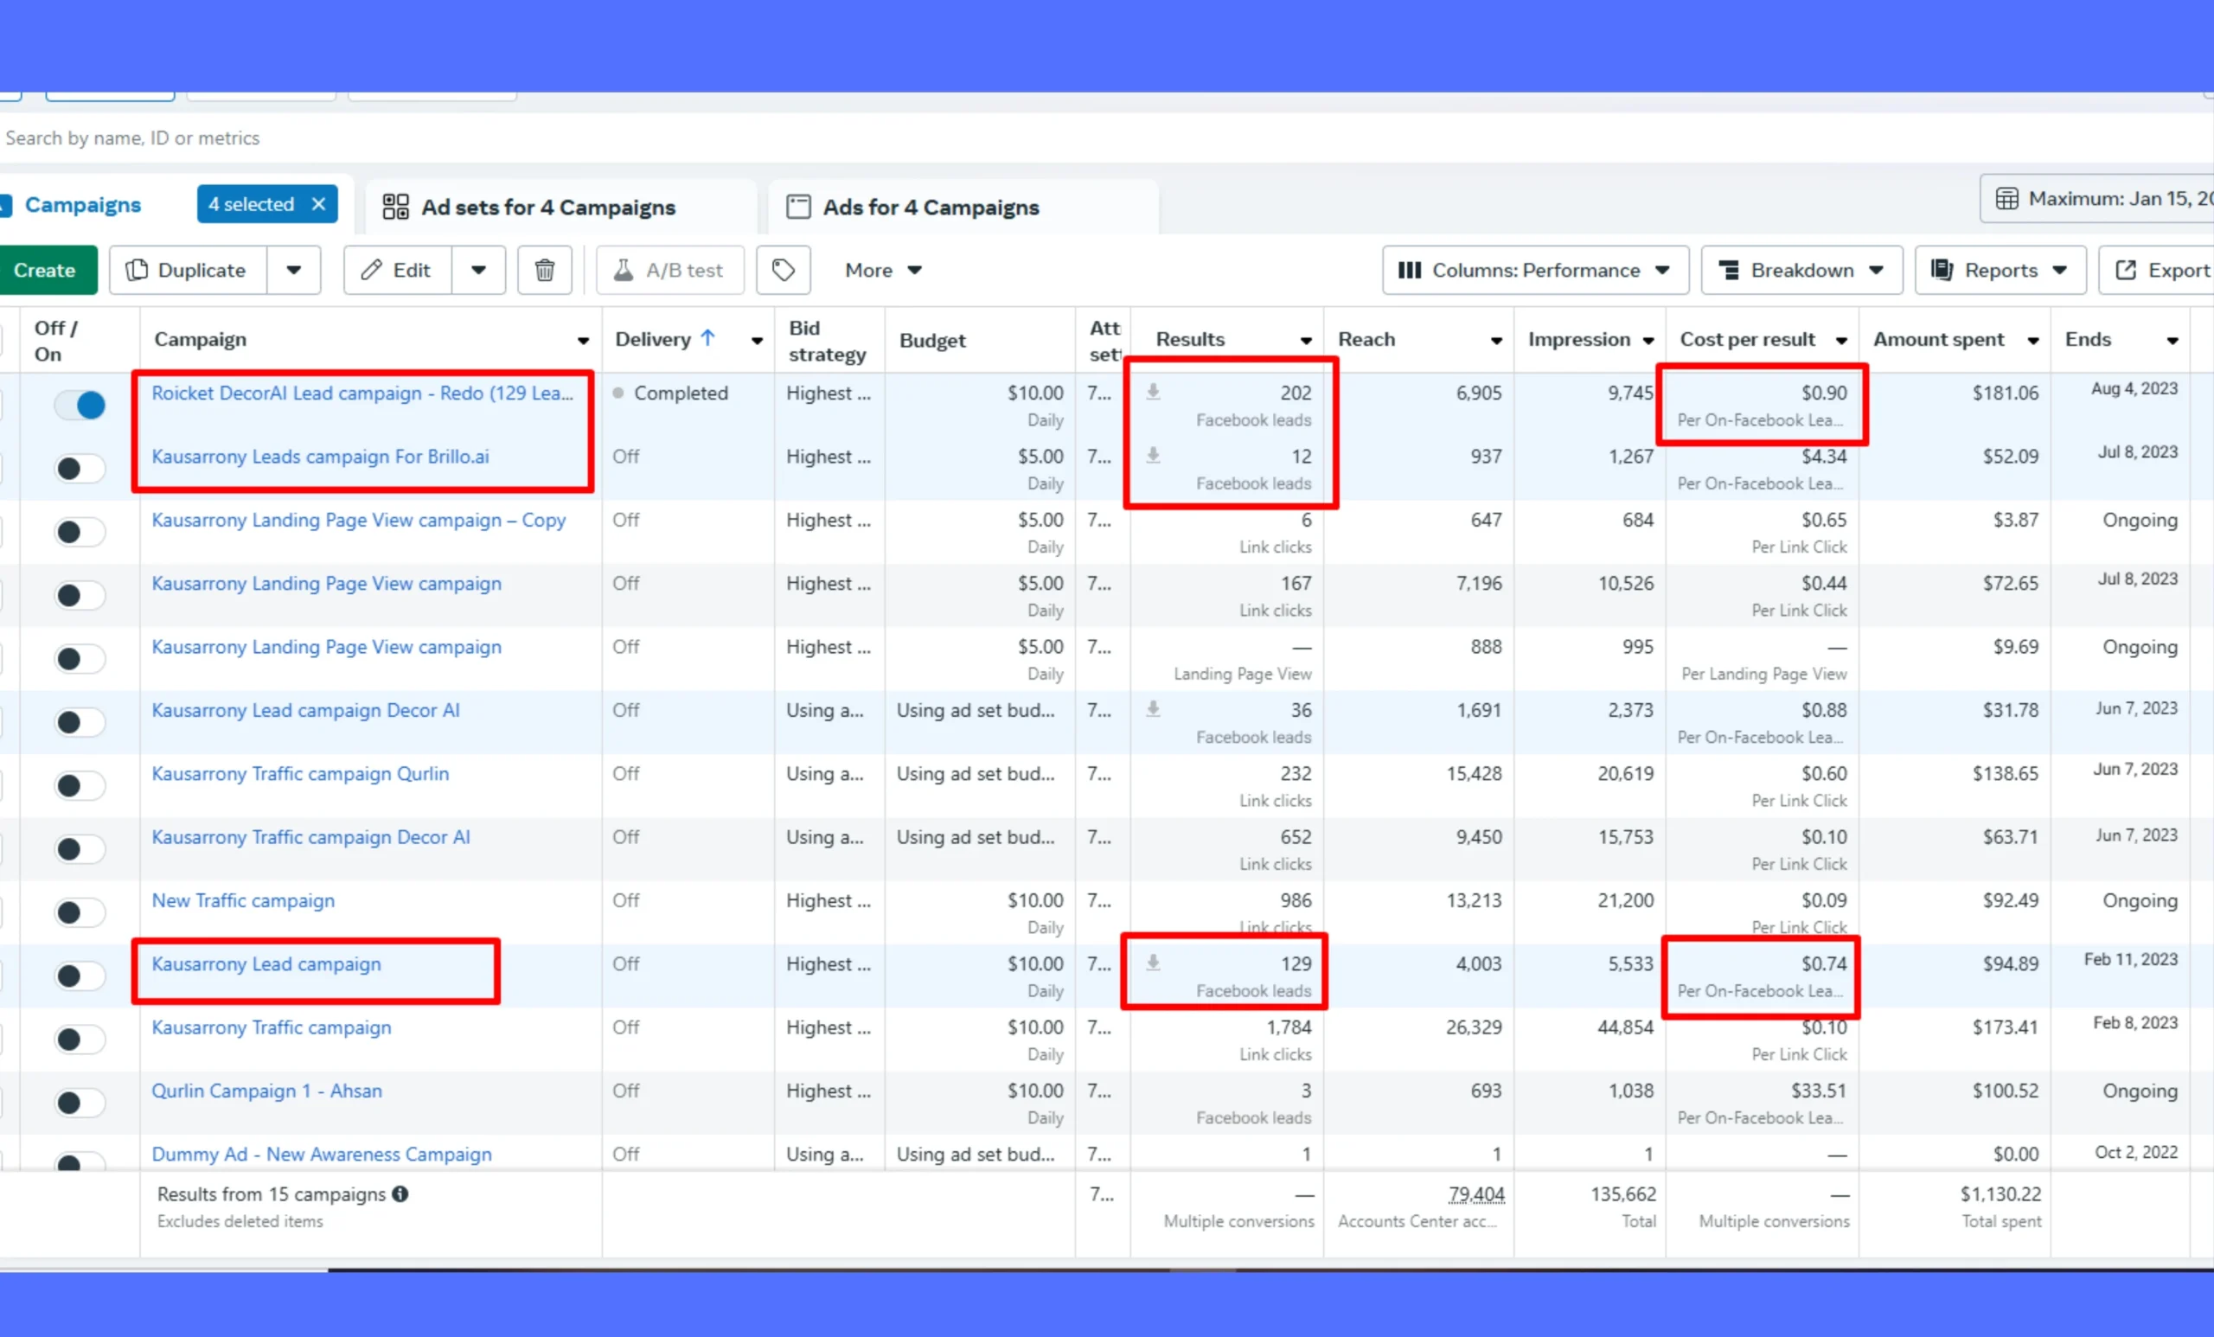
Task: Click the trash delete icon in toolbar
Action: tap(545, 271)
